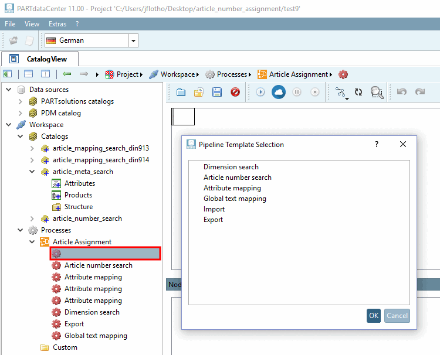
Task: Click the blue cloud run icon
Action: pyautogui.click(x=278, y=92)
